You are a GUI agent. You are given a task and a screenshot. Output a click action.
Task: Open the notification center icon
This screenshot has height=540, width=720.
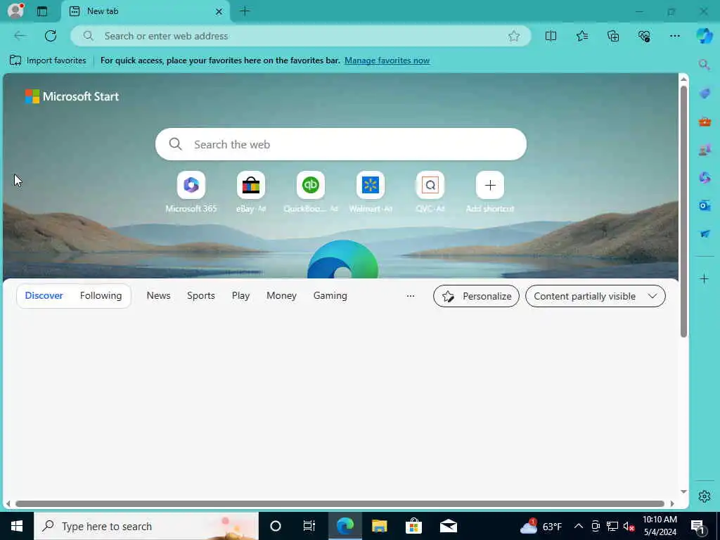click(x=698, y=526)
